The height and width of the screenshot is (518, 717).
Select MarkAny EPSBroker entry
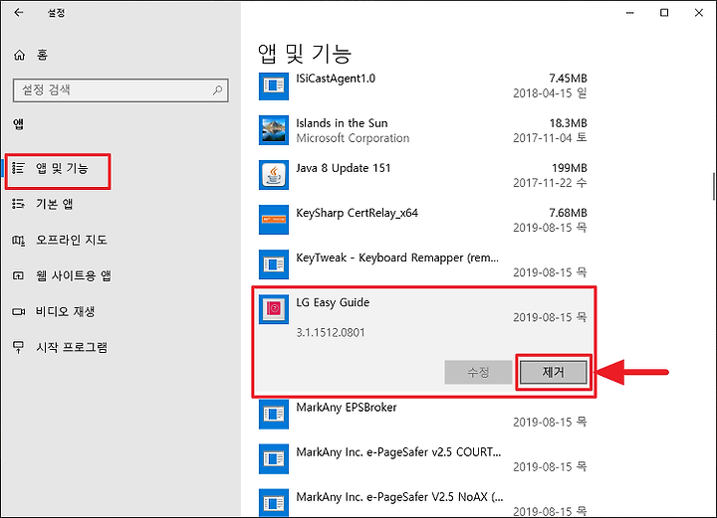coord(347,408)
